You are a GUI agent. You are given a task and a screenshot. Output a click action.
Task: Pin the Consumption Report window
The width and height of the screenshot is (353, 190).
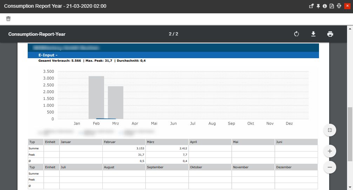318,6
